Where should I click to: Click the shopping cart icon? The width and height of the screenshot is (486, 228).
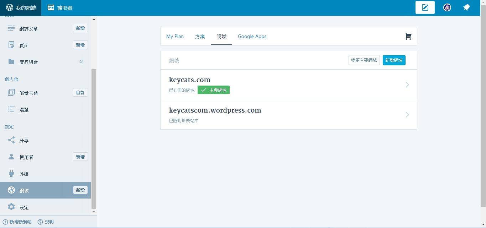(408, 36)
